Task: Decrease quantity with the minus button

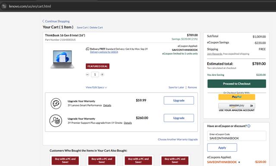Action: (88, 75)
